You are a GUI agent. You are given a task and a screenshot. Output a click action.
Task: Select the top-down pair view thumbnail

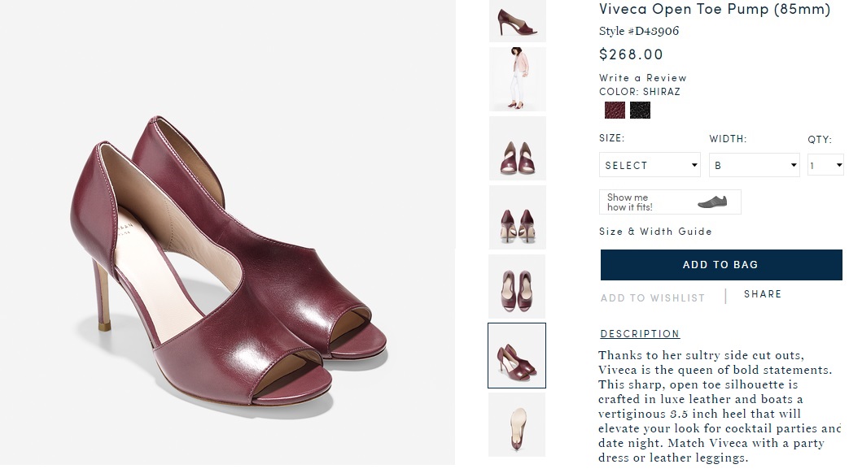[x=517, y=286]
